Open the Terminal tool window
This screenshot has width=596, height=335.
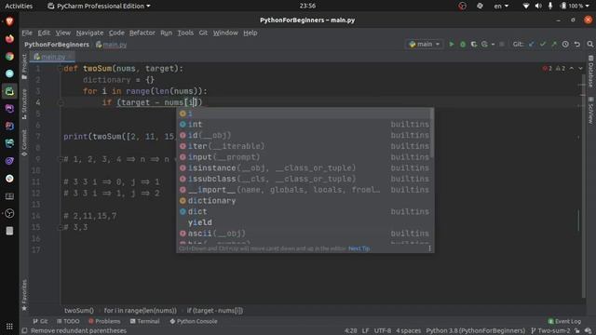[145, 321]
